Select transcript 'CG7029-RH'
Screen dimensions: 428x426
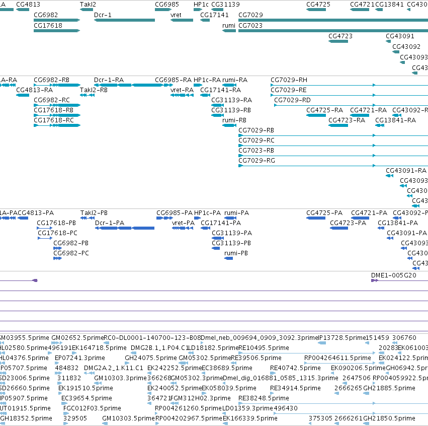[x=289, y=80]
